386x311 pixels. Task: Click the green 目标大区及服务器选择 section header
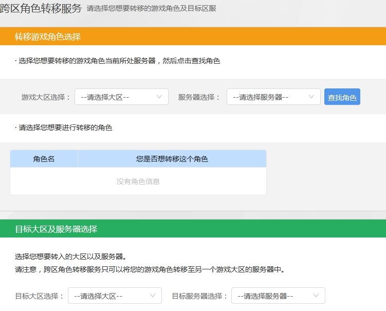193,229
